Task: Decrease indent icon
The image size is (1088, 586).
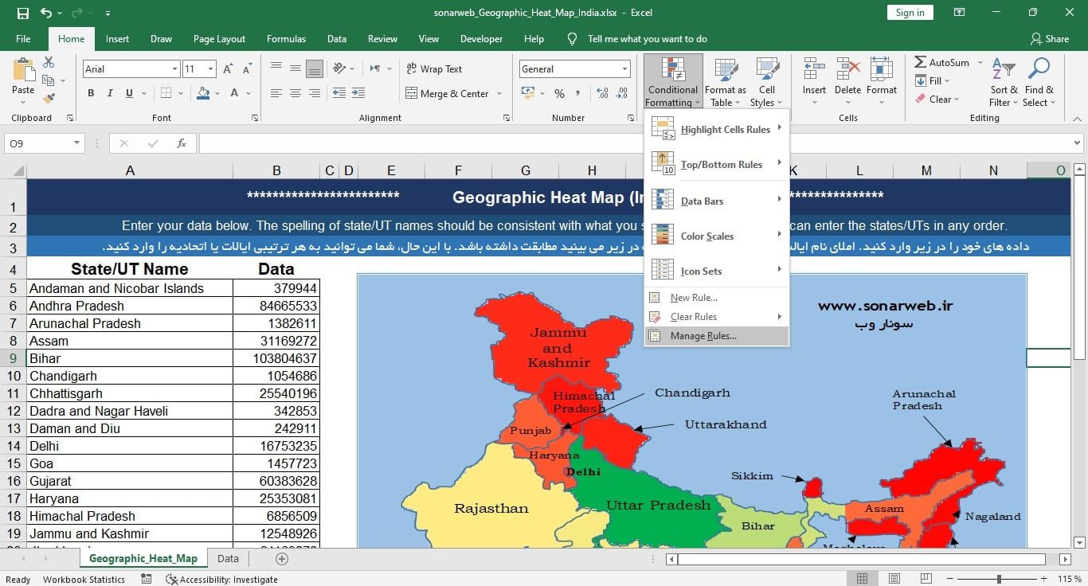Action: click(x=339, y=93)
